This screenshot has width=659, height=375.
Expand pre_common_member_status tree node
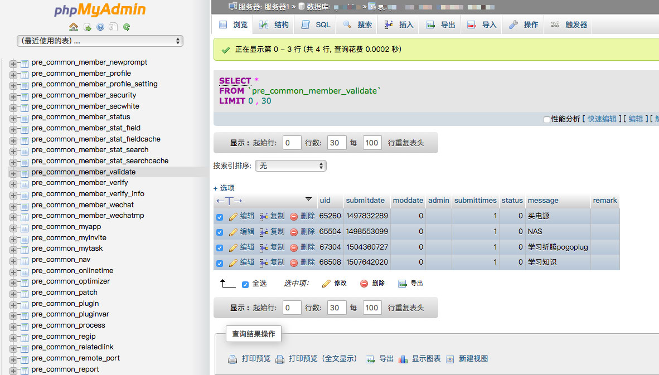(x=13, y=119)
